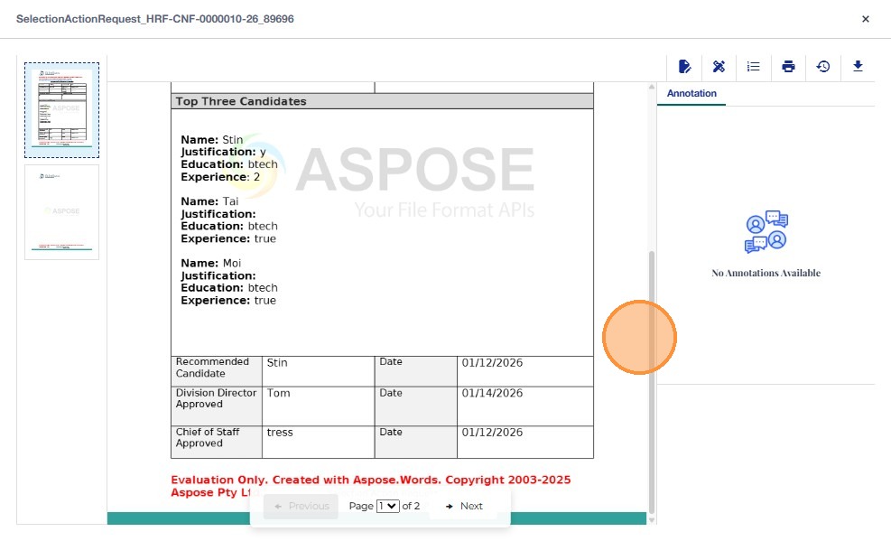The image size is (891, 541).
Task: Click the annotations chat bubble illustration
Action: 766,232
